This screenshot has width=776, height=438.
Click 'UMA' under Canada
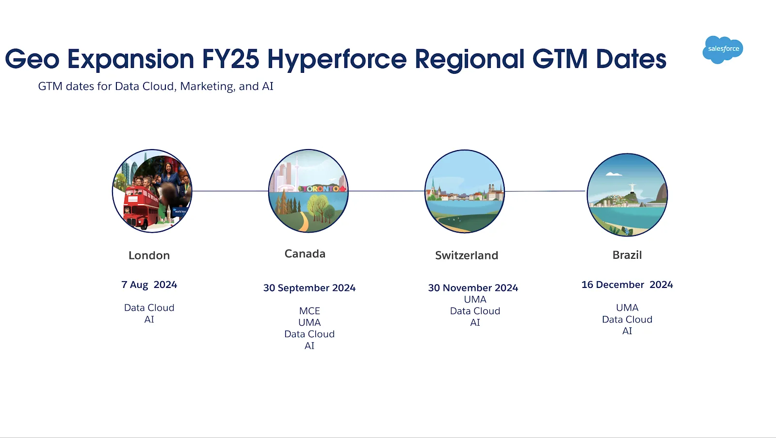click(309, 322)
